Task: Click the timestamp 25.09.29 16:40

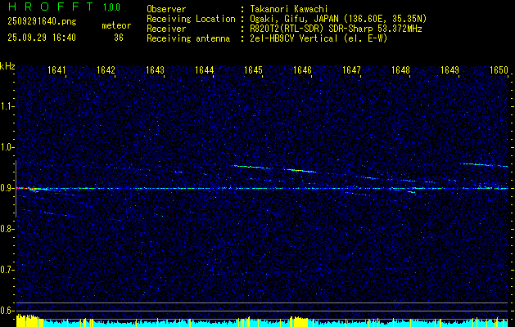Action: 42,38
